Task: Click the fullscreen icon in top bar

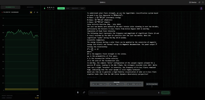Action: 203,2
